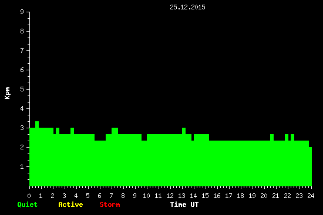
Task: Click the 25.12.2015 date title
Action: coord(187,7)
